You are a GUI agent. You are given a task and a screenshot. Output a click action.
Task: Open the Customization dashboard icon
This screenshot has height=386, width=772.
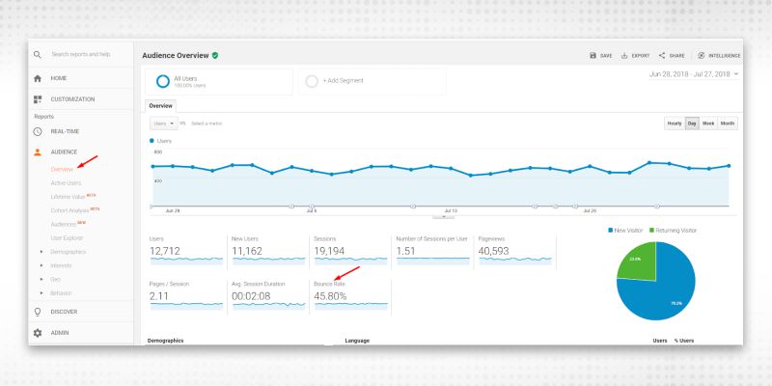pyautogui.click(x=38, y=99)
